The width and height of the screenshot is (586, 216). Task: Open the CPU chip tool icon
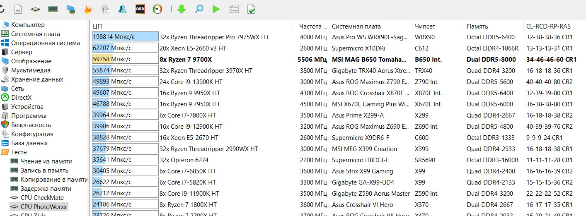tap(35, 9)
